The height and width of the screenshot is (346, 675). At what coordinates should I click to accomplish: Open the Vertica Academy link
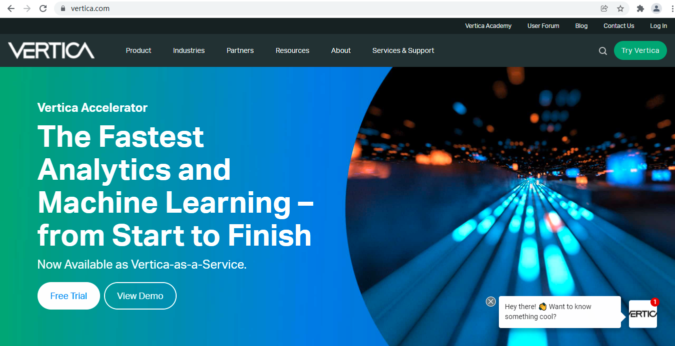[488, 26]
